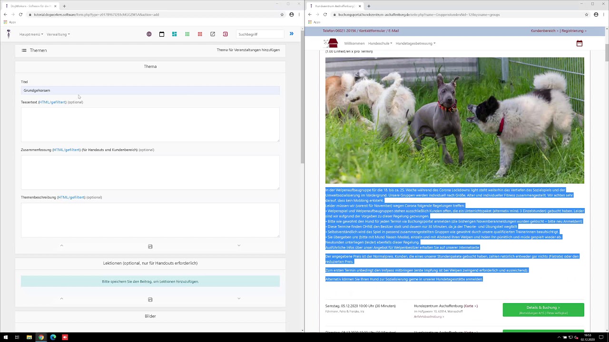The height and width of the screenshot is (342, 609).
Task: Go back in the Hundezentrum browser window
Action: click(x=310, y=15)
